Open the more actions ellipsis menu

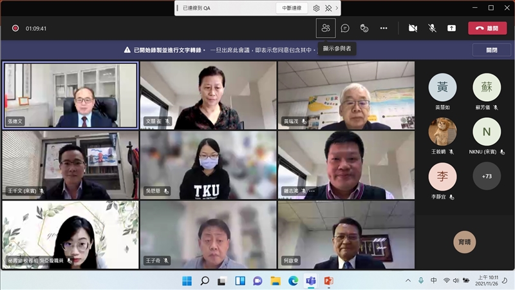click(x=384, y=28)
